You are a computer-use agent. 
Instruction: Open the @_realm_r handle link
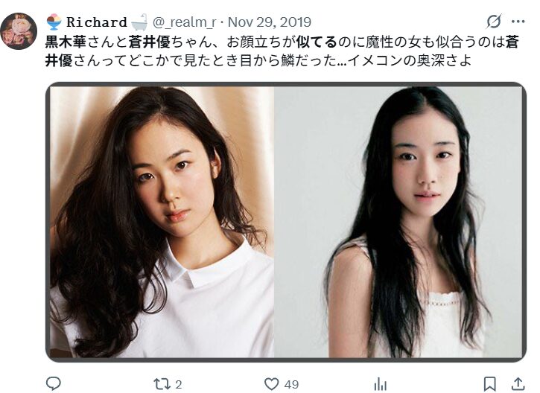tap(184, 22)
